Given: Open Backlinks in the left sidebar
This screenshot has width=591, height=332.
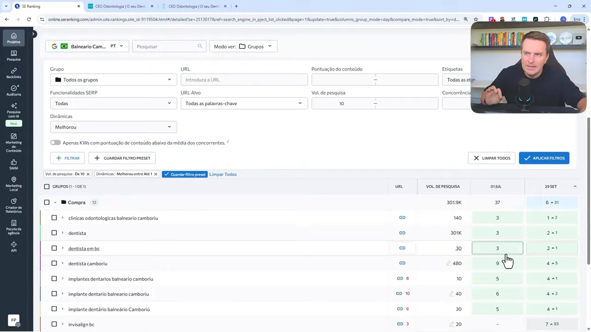Looking at the screenshot, I should [13, 73].
